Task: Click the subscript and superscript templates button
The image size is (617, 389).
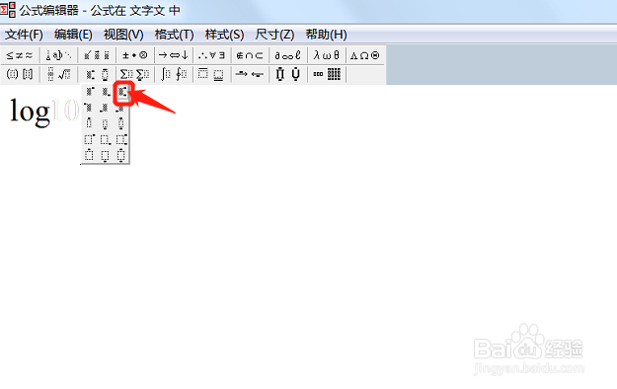Action: pos(97,74)
